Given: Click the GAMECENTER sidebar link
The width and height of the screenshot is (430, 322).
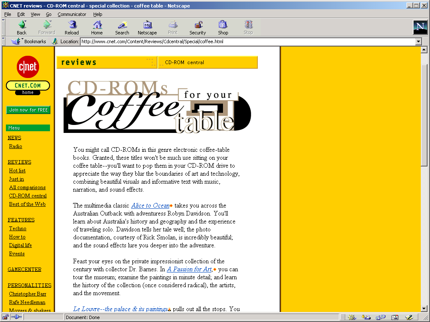Looking at the screenshot, I should 24,270.
